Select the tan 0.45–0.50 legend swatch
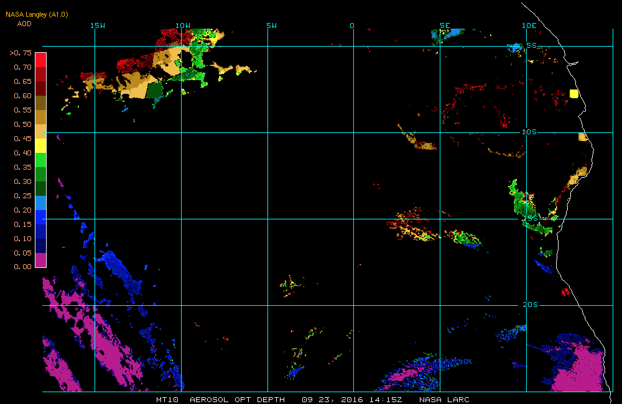Image resolution: width=622 pixels, height=404 pixels. (41, 131)
